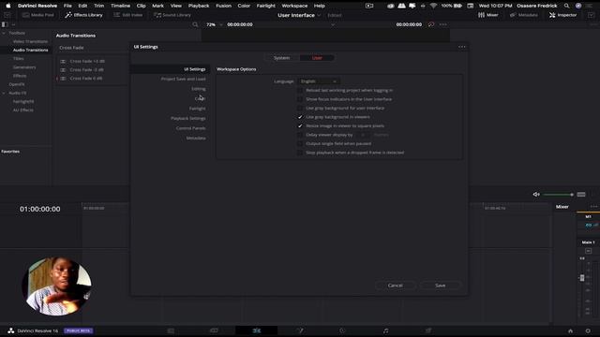Click Cancel in the UI Settings dialog
Viewport: 600px width, 337px height.
point(396,286)
